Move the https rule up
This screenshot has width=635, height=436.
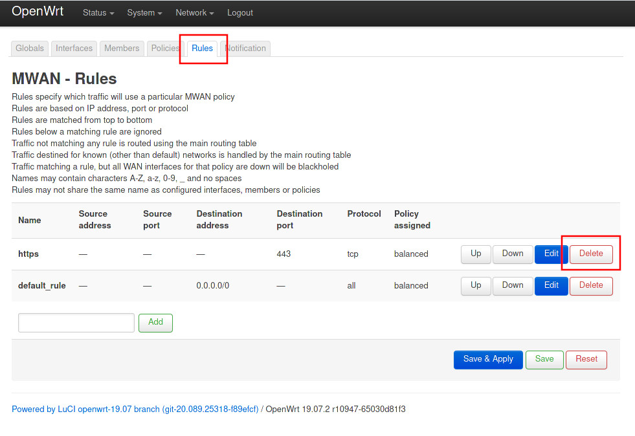476,254
